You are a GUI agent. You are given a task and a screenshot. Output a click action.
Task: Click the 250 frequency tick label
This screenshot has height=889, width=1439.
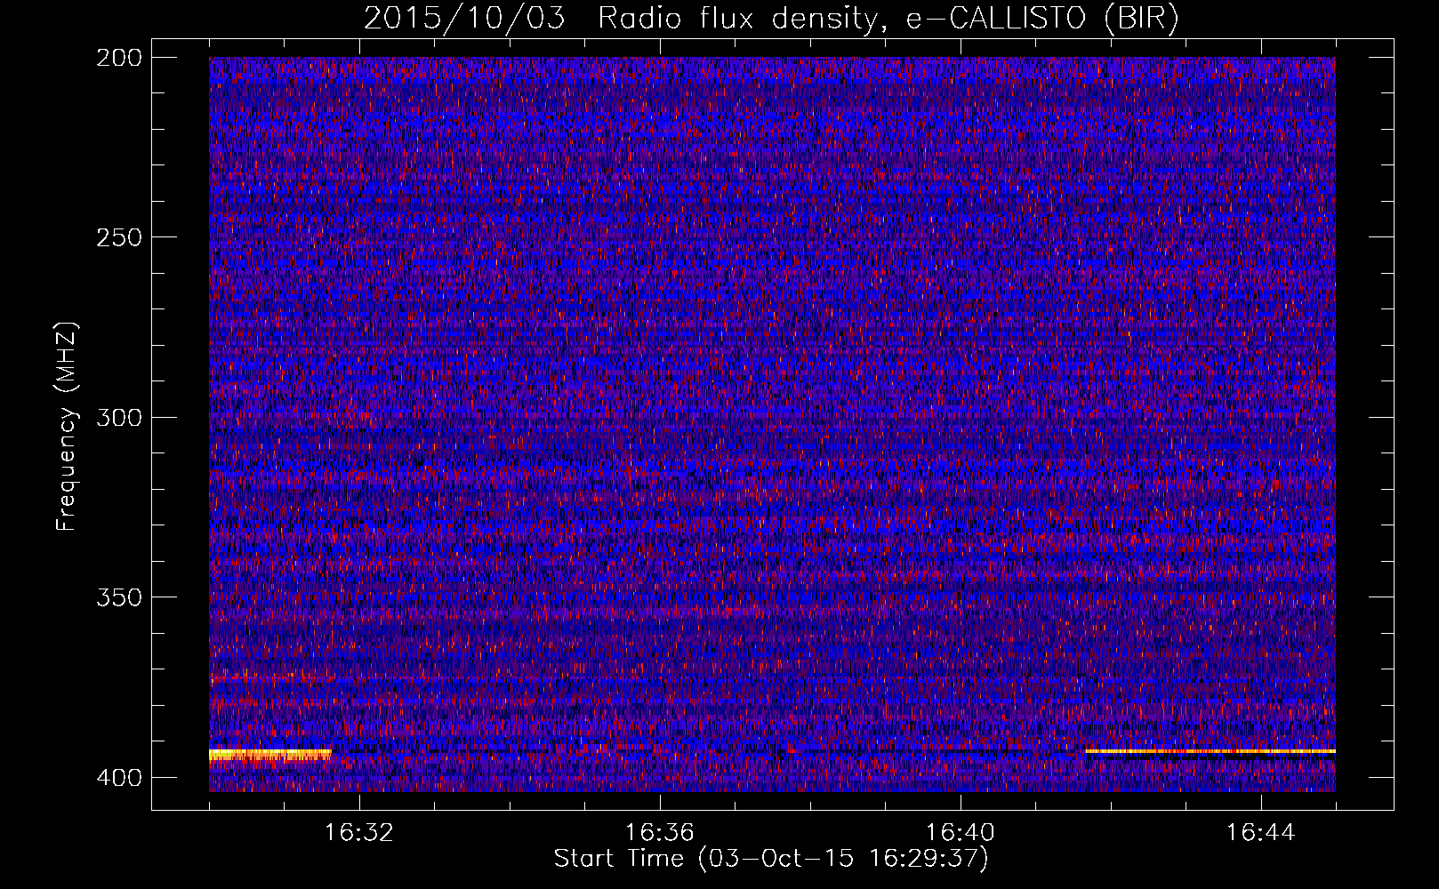118,237
